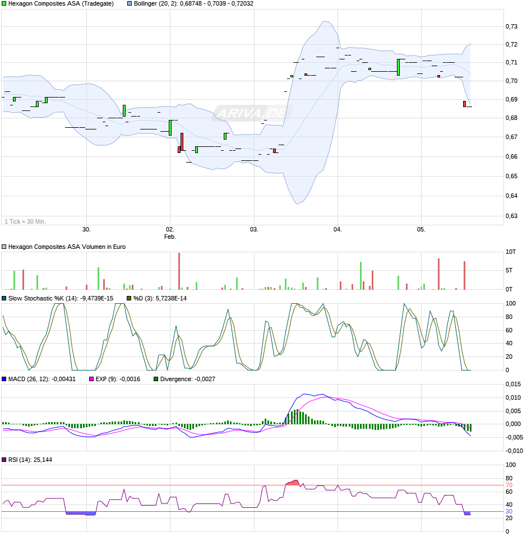Click the Slow Stochastic %K (14) label
Screen dimensions: 527x537
coord(61,299)
